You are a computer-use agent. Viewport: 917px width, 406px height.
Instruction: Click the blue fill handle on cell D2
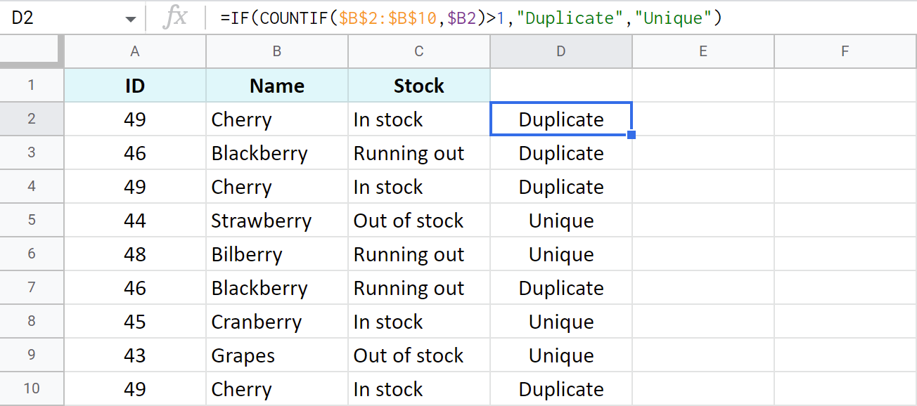tap(631, 136)
